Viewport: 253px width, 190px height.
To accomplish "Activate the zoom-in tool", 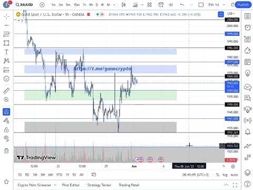I will (6, 100).
